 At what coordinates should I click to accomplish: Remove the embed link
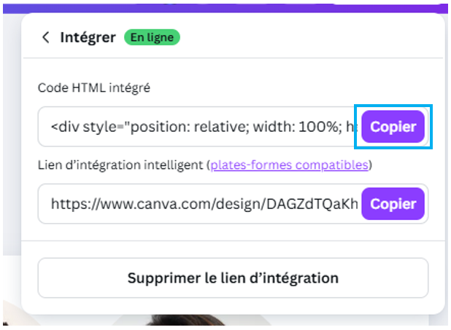pos(233,278)
